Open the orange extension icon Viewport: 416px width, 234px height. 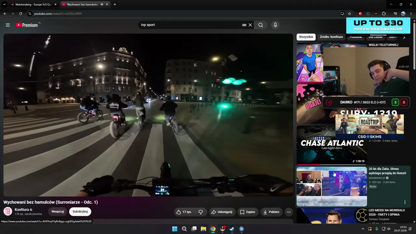376,14
